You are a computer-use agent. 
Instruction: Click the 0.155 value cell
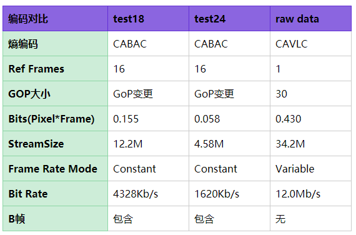tap(148, 119)
